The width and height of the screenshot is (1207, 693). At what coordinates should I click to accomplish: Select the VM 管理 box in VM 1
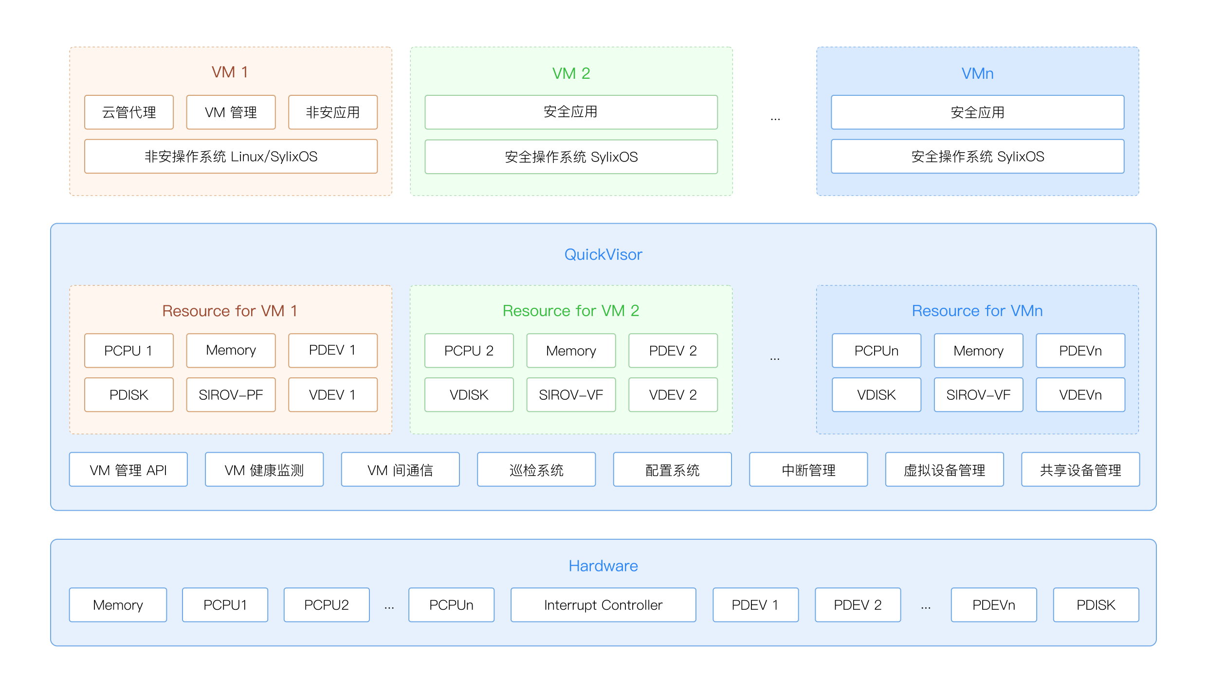click(x=231, y=112)
